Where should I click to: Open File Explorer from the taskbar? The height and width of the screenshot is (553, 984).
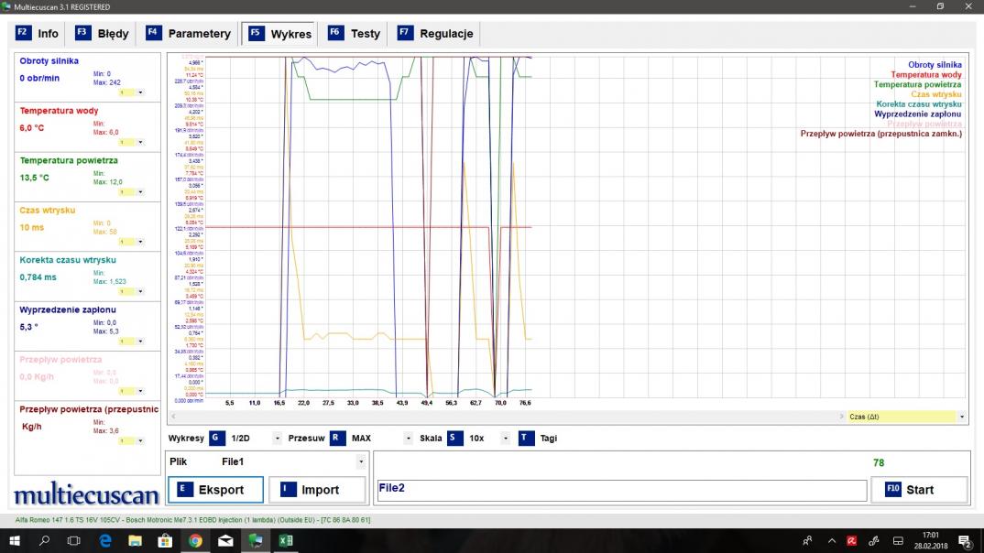click(x=135, y=541)
